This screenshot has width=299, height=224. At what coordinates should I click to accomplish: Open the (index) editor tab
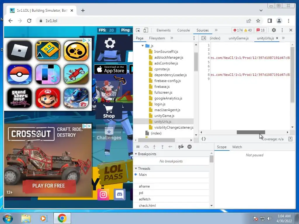coord(215,38)
